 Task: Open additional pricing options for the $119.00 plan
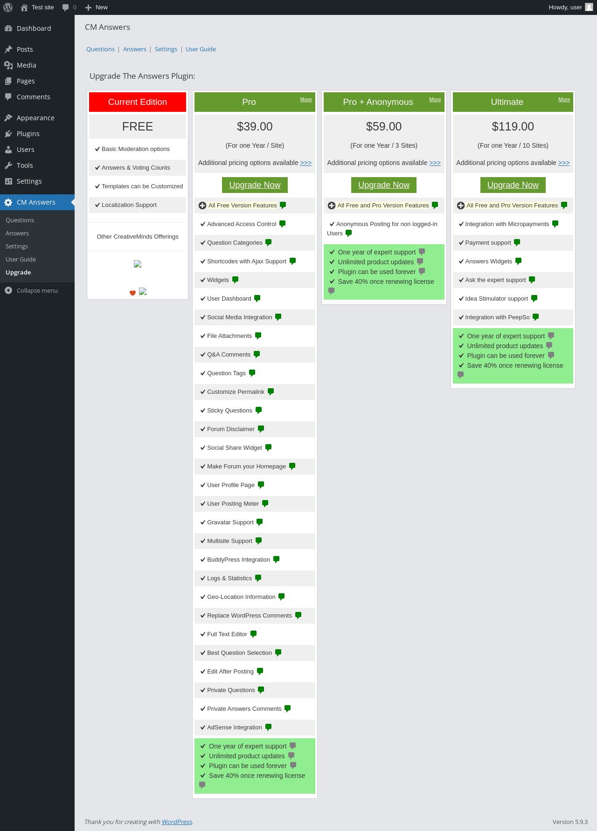click(564, 163)
